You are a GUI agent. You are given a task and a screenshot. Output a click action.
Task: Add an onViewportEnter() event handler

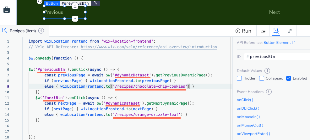pyautogui.click(x=253, y=134)
